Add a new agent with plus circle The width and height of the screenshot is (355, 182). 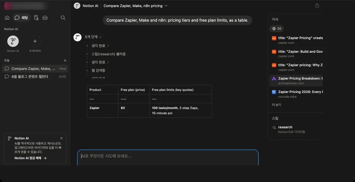(x=35, y=41)
